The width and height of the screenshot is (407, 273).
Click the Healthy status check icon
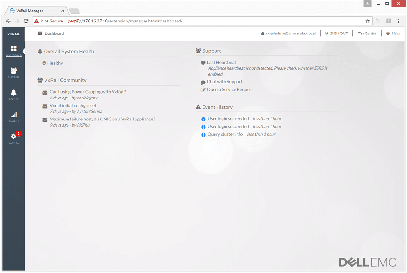click(x=44, y=63)
